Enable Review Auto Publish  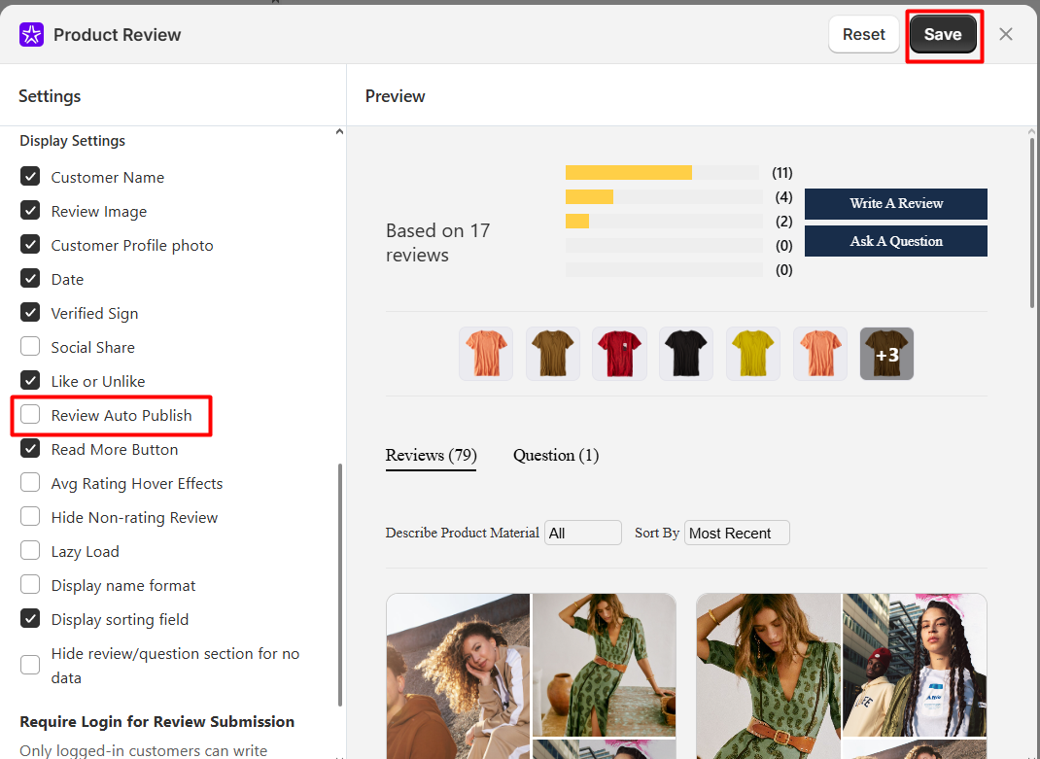coord(30,415)
